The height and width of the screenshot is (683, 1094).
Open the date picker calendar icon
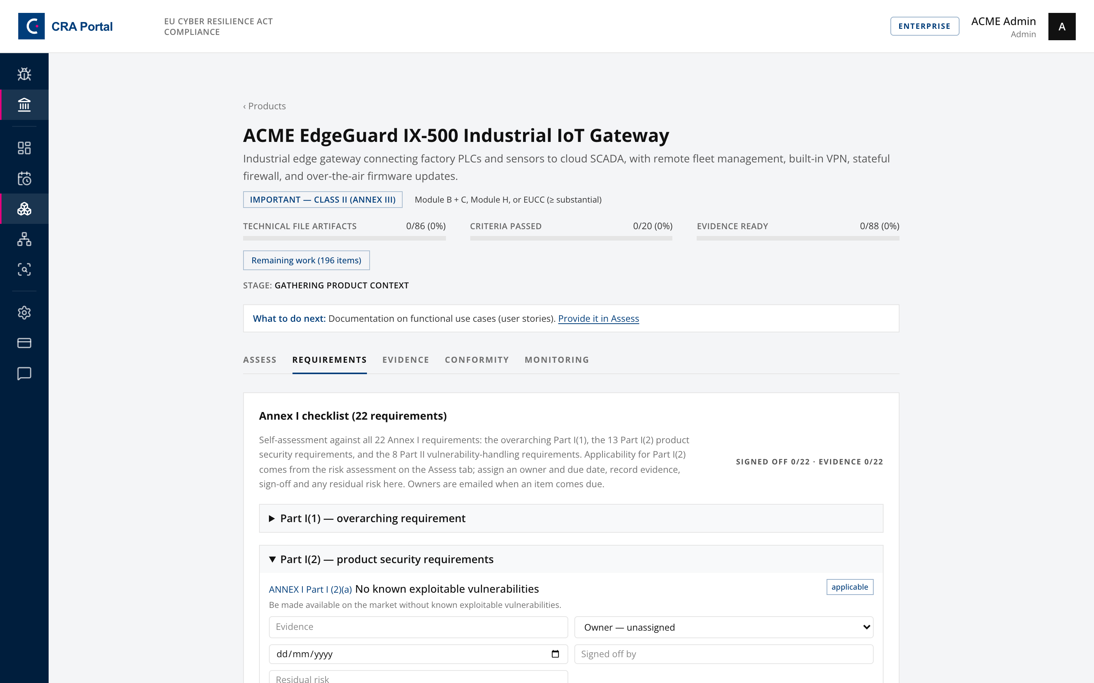tap(555, 654)
